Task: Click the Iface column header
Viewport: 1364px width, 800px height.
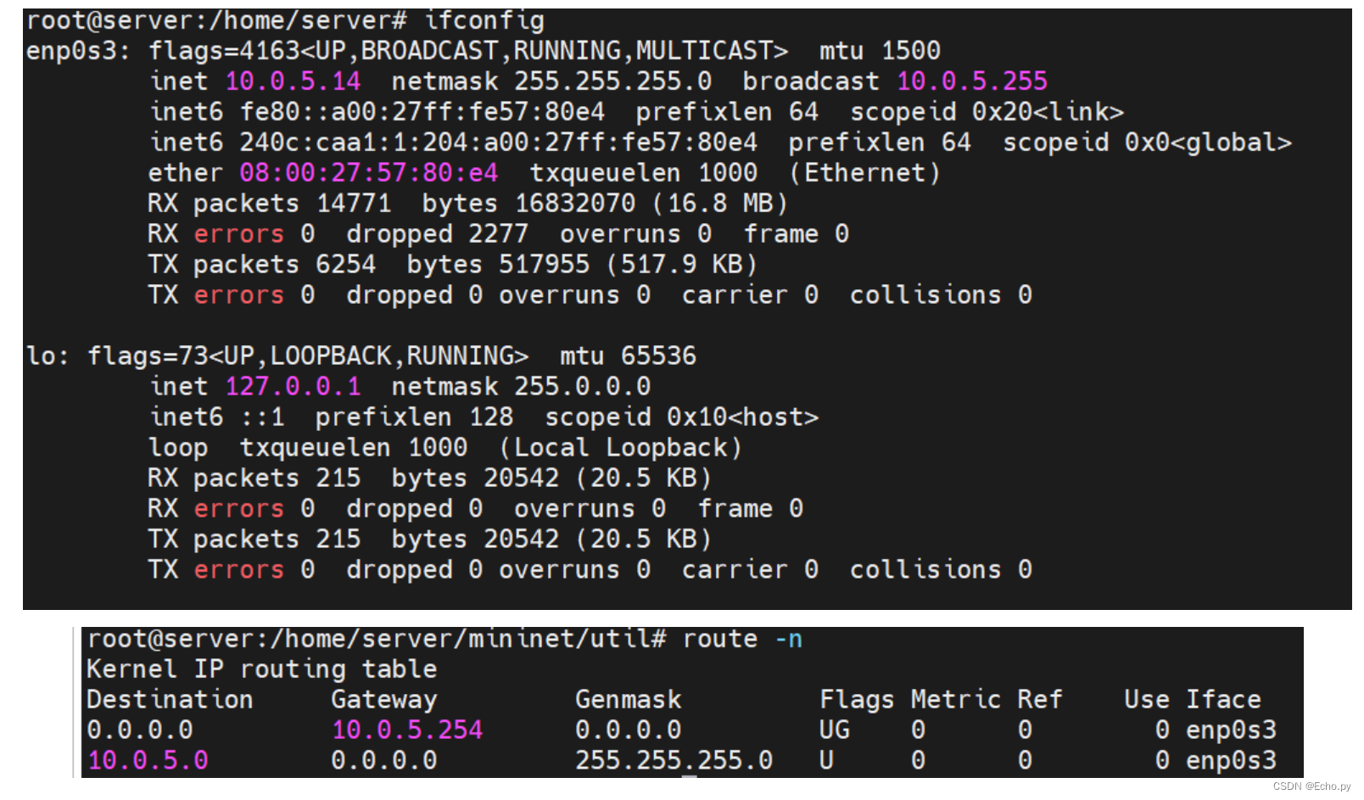Action: [1223, 700]
